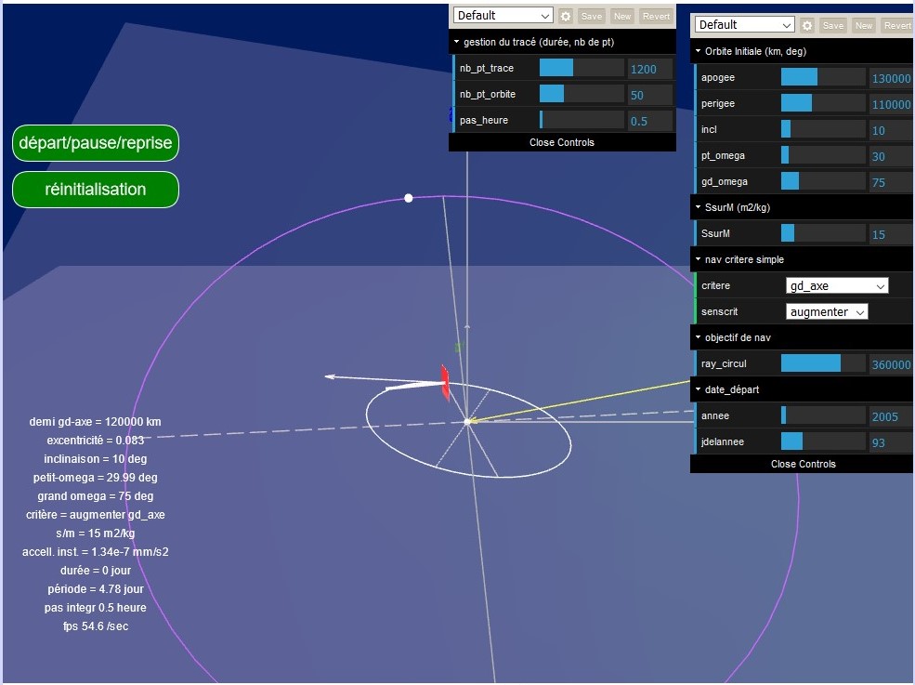Click the gear icon in the orbit panel
This screenshot has width=915, height=685.
(x=807, y=25)
